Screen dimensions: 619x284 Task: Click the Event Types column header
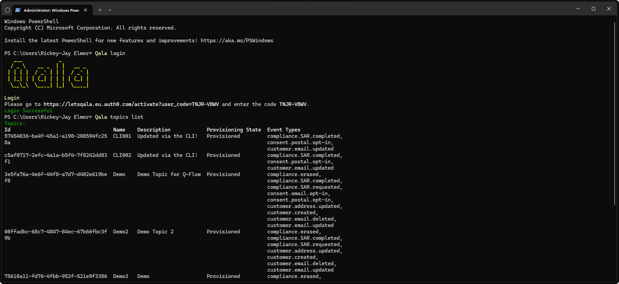[x=284, y=130]
